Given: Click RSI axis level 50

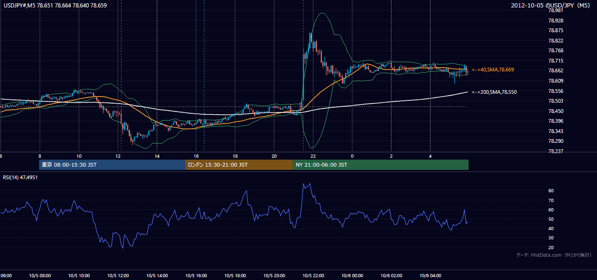Looking at the screenshot, I should [551, 219].
